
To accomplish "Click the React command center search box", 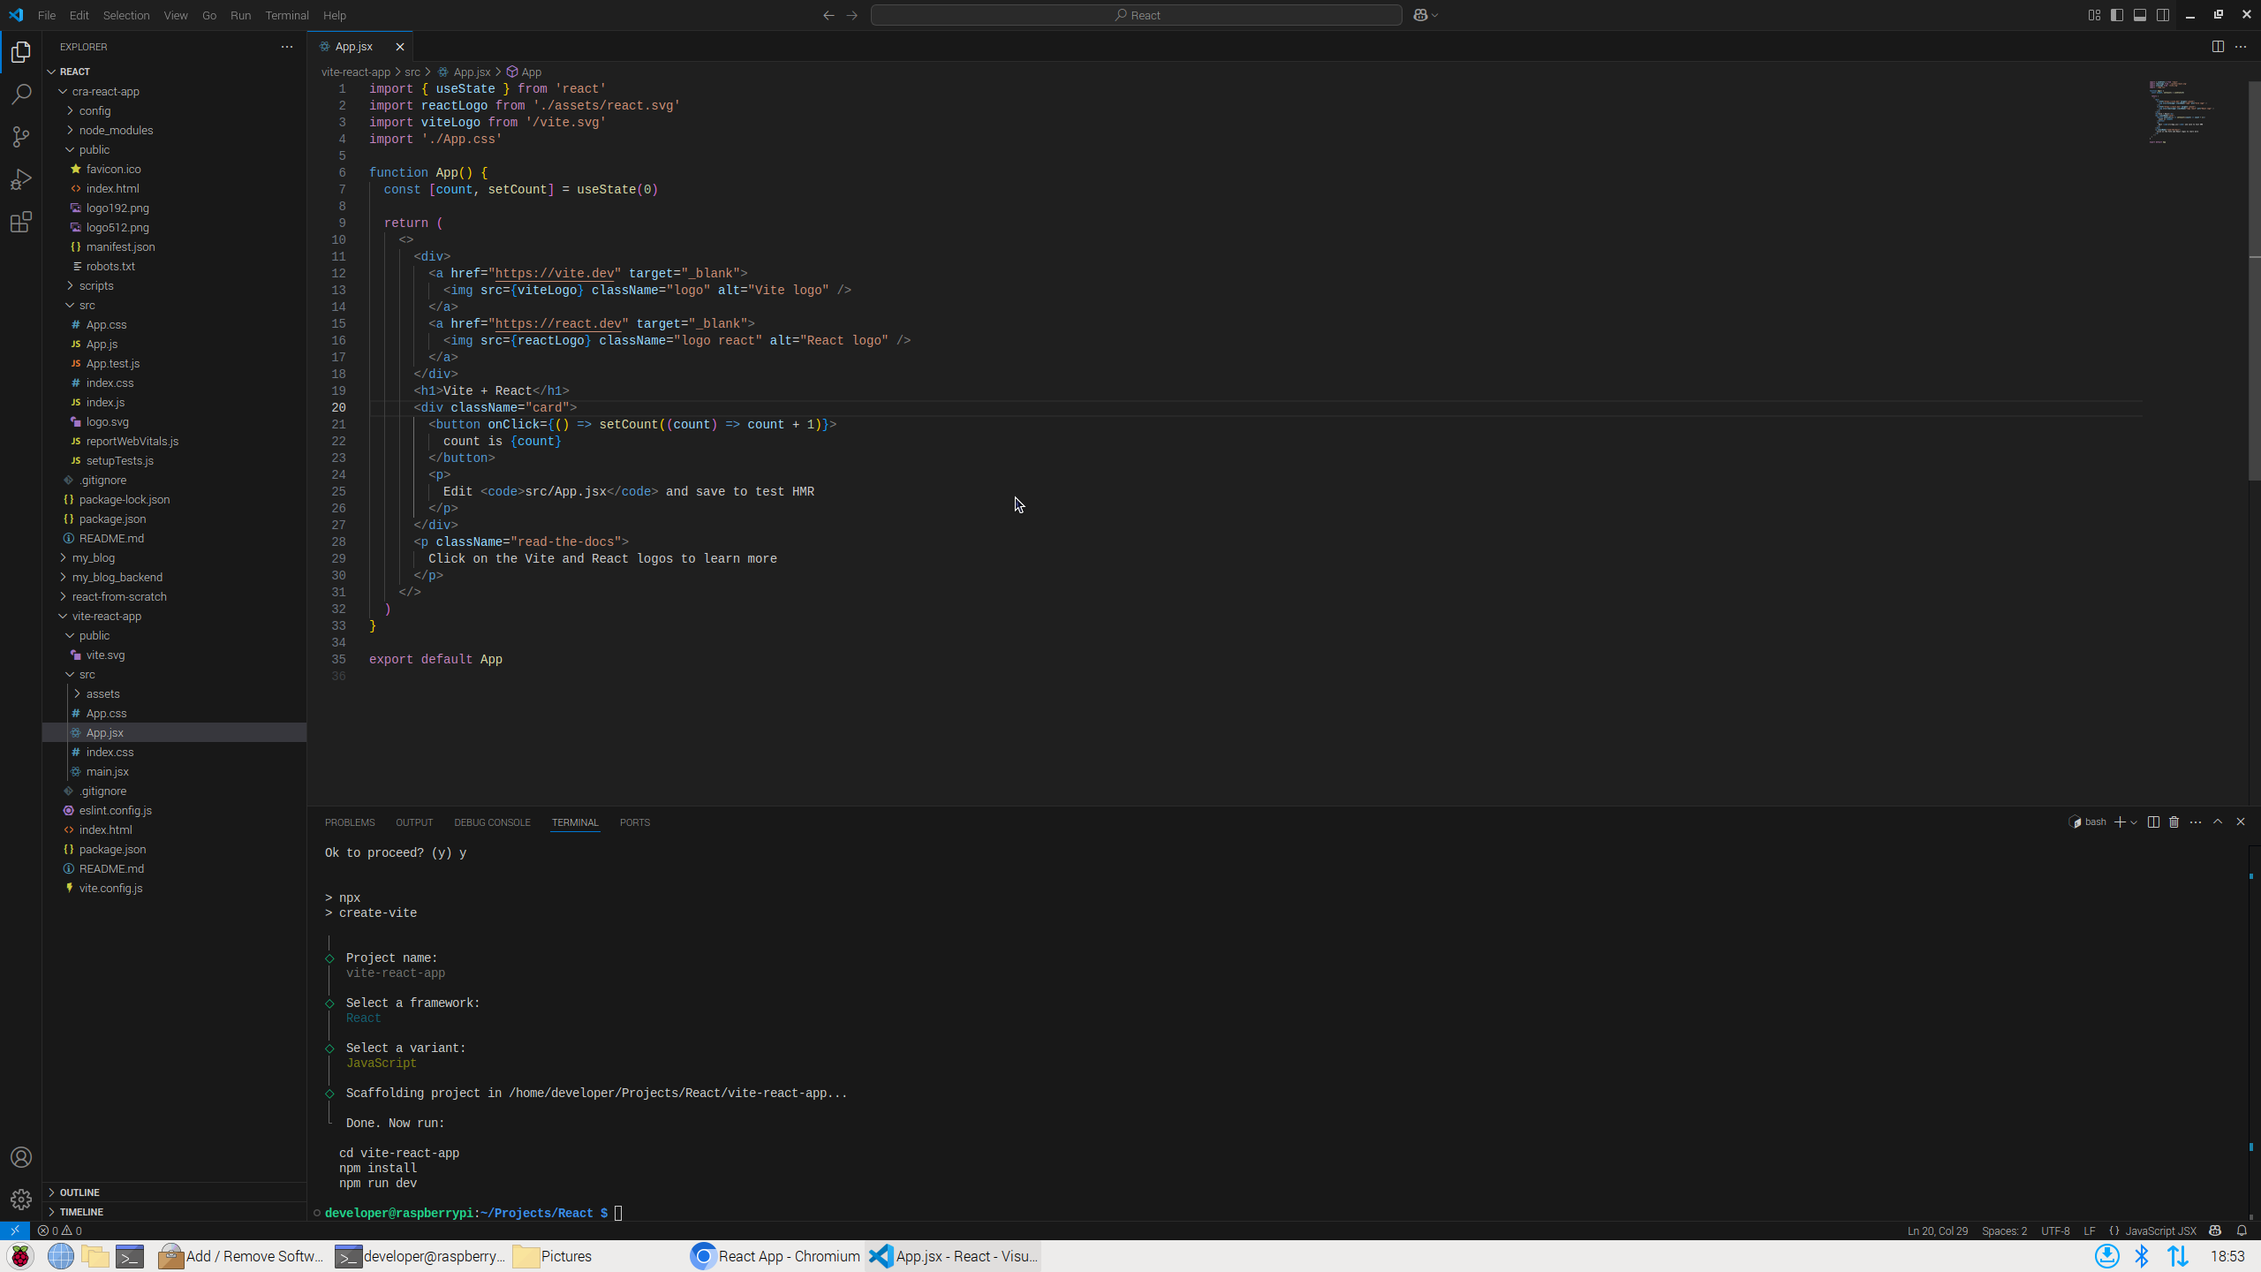I will pyautogui.click(x=1136, y=15).
